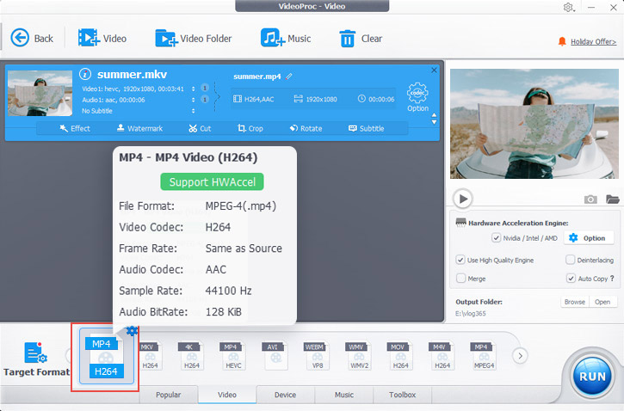Select M4V H264 format
Viewport: 624px width, 411px height.
(x=442, y=356)
